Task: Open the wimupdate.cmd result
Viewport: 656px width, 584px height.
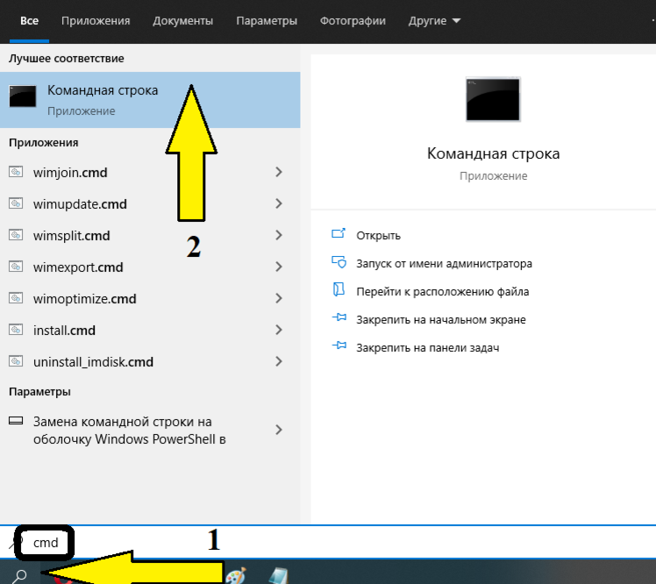Action: (x=150, y=203)
